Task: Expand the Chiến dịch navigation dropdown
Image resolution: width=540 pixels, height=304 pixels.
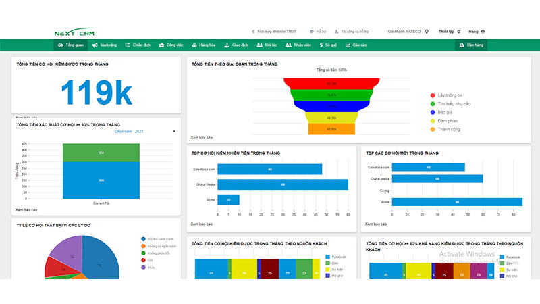Action: [x=138, y=45]
